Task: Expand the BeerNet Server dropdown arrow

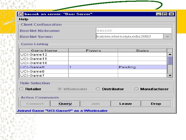Action: tap(167, 37)
